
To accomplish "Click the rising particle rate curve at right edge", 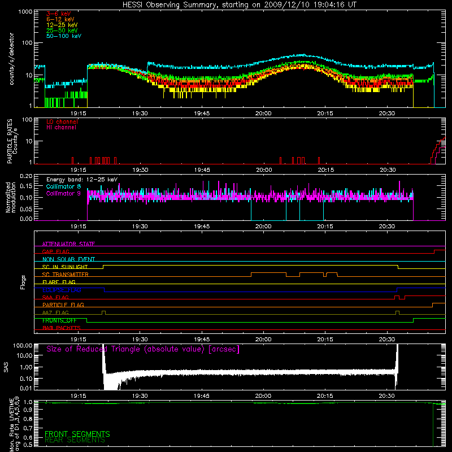I will [x=438, y=150].
